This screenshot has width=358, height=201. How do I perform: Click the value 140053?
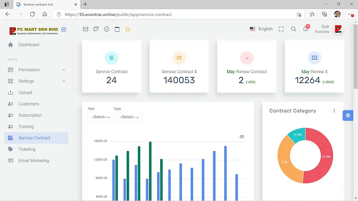click(x=179, y=80)
